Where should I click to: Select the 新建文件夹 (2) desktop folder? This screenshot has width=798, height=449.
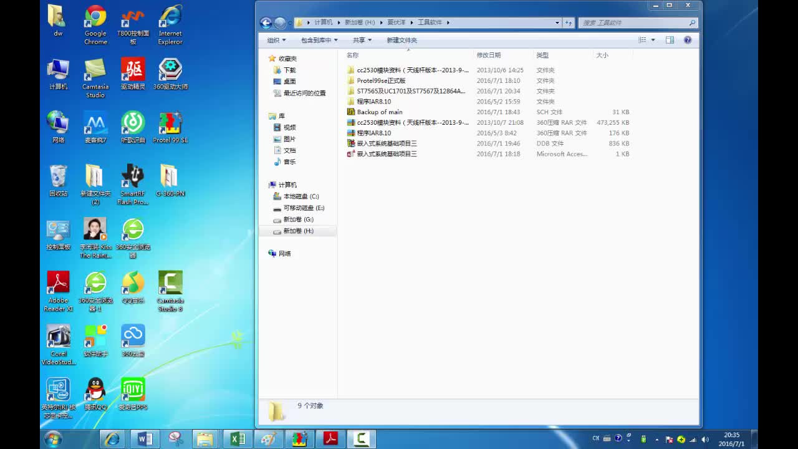[95, 185]
